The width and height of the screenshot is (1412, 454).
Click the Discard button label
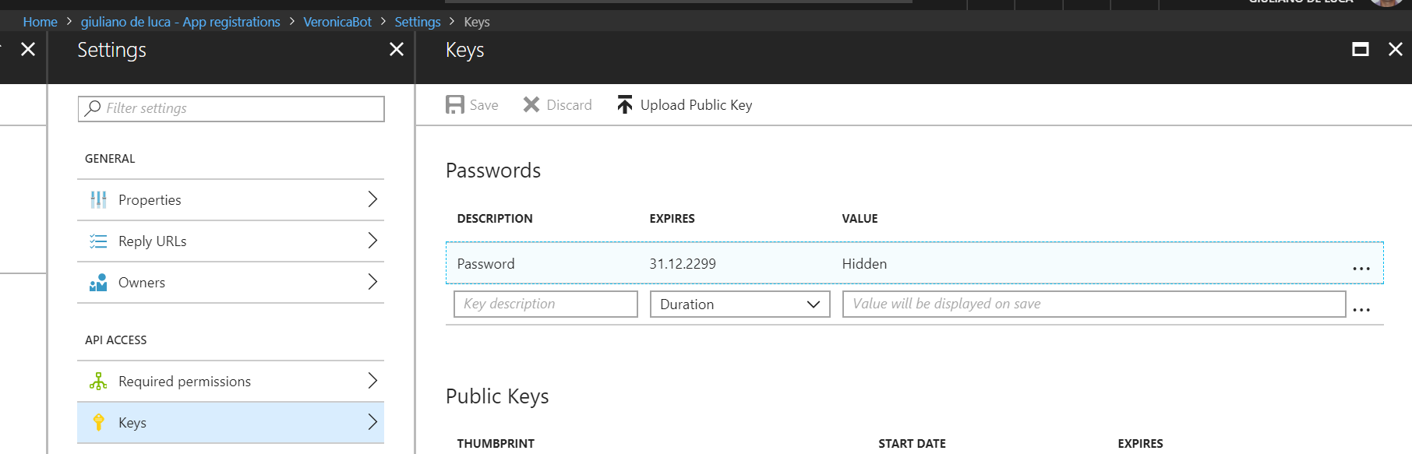click(569, 105)
